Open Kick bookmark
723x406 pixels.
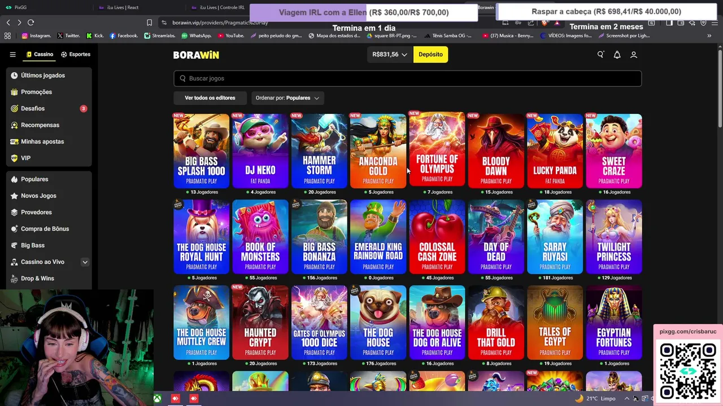coord(95,36)
